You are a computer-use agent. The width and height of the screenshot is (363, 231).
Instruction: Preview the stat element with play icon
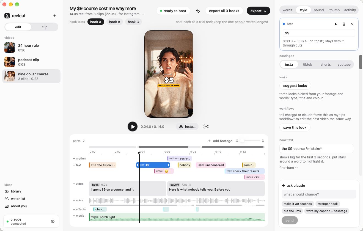click(336, 24)
